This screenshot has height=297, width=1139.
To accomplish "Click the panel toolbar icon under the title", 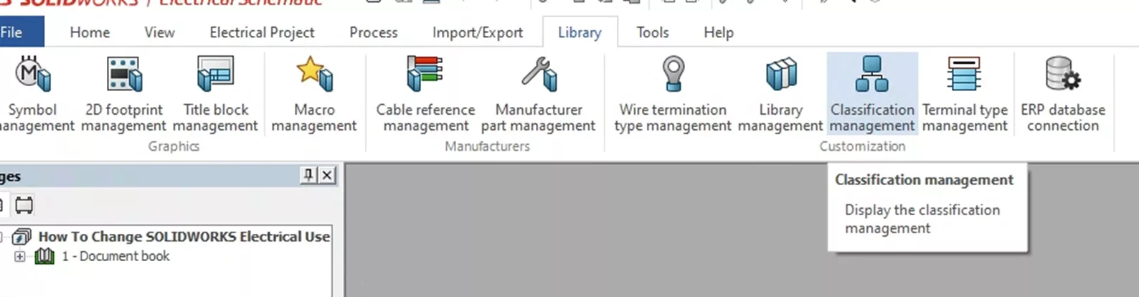I will point(24,205).
